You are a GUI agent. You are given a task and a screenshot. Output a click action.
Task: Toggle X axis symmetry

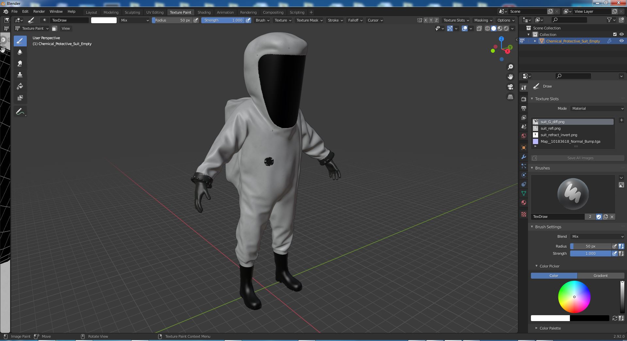coord(425,20)
